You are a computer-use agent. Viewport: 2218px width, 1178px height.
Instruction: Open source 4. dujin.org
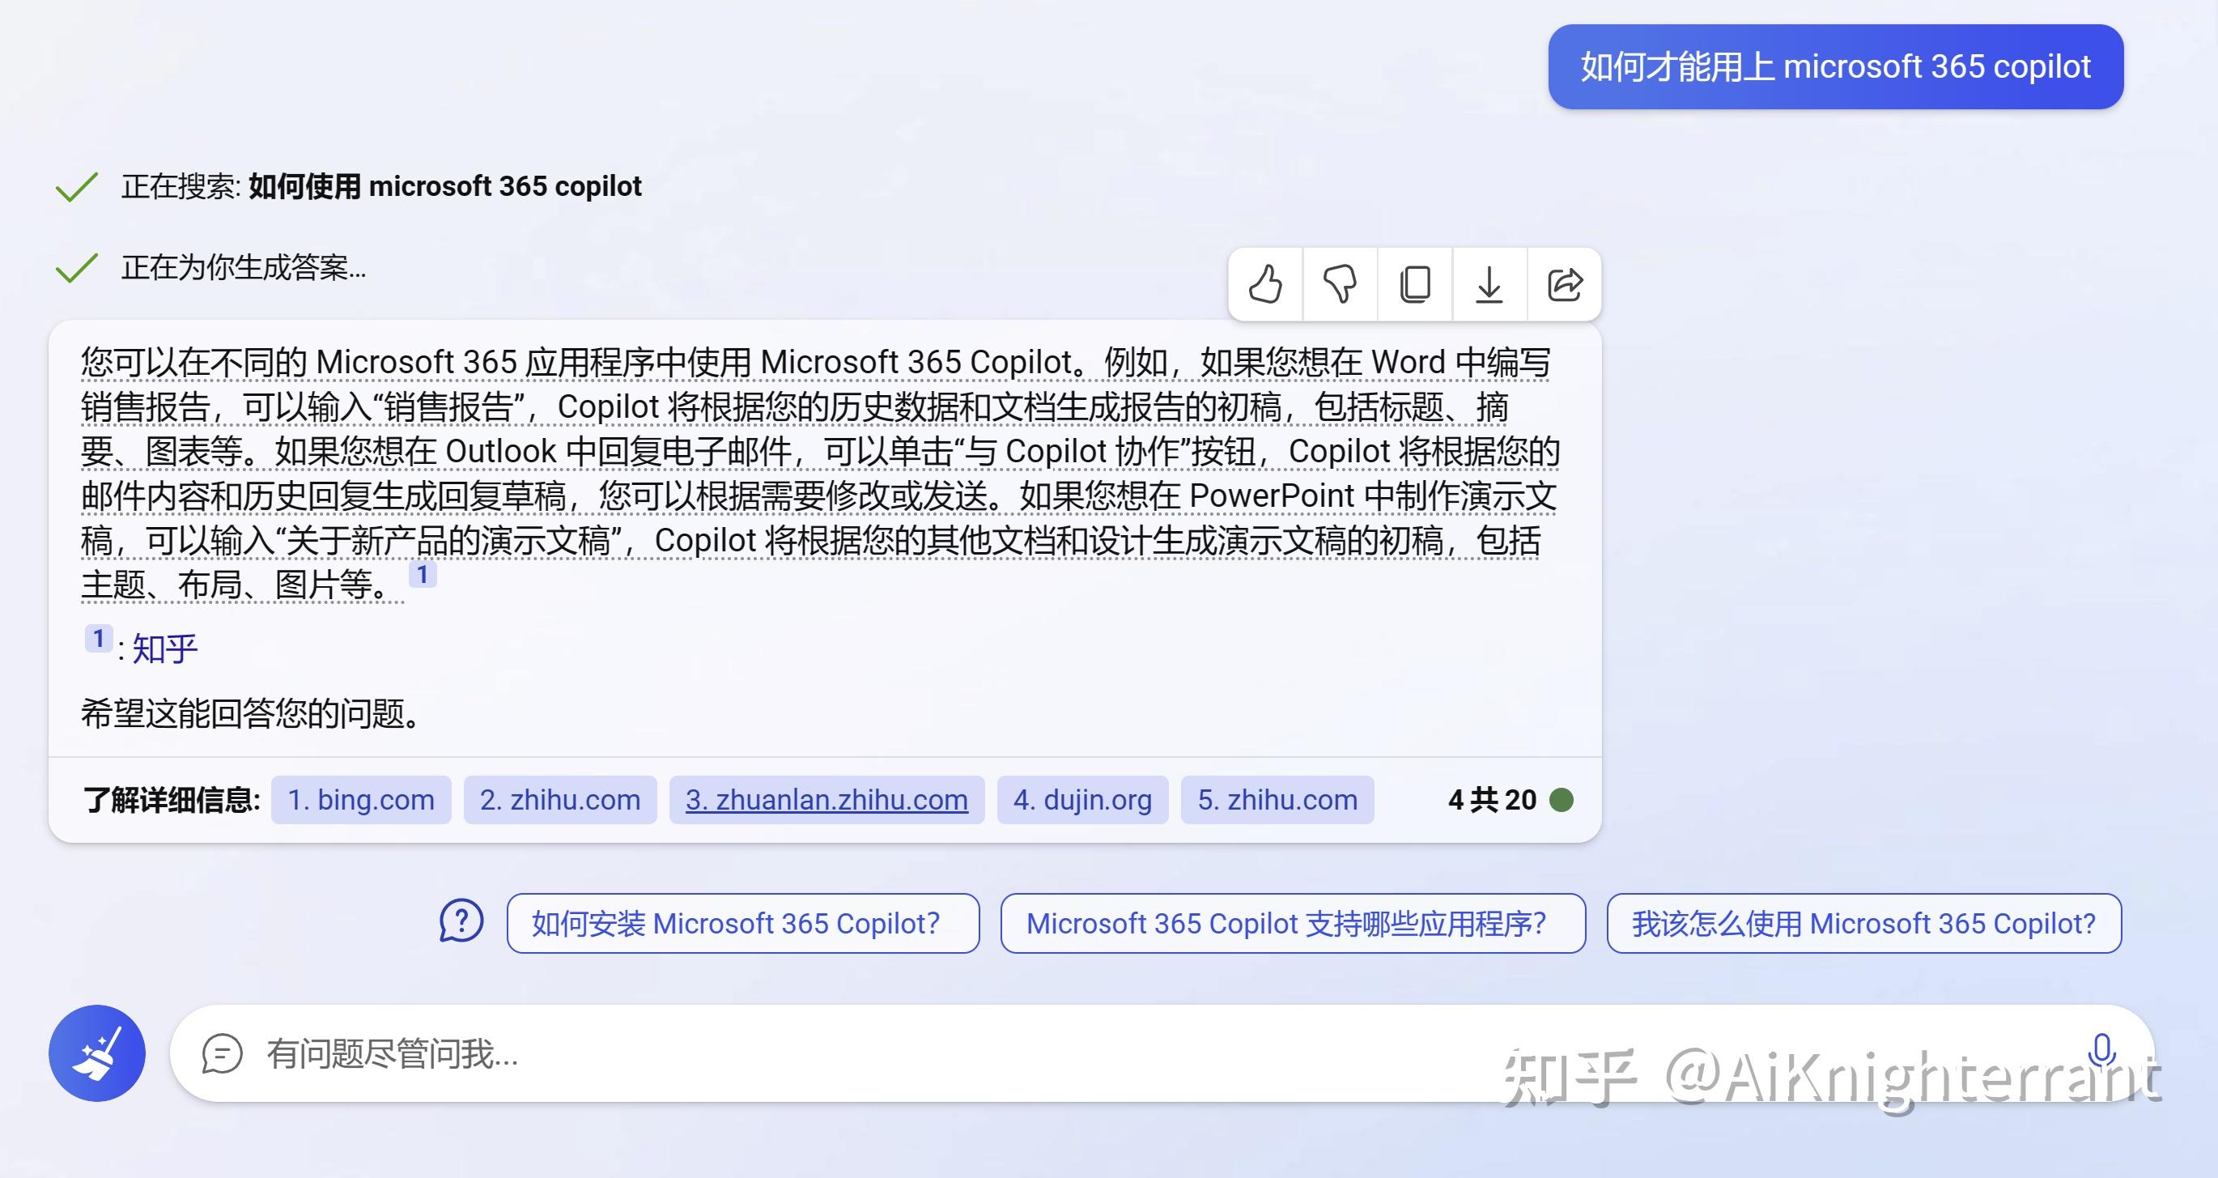click(x=1082, y=800)
